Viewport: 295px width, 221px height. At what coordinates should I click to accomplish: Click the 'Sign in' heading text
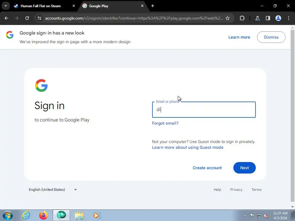tap(50, 105)
